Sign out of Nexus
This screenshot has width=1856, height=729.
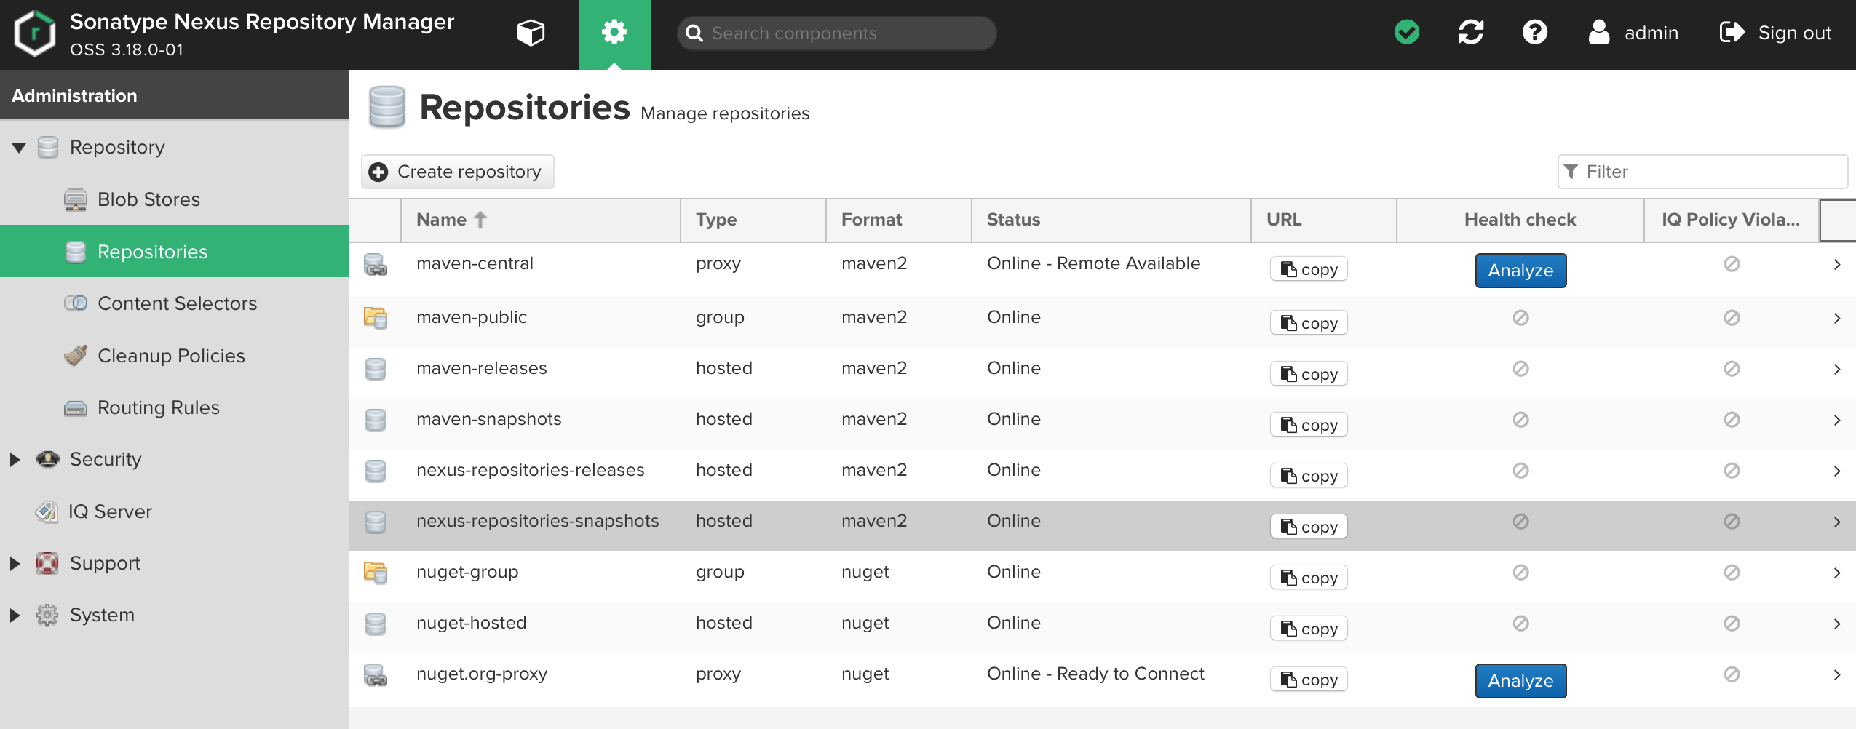coord(1775,33)
